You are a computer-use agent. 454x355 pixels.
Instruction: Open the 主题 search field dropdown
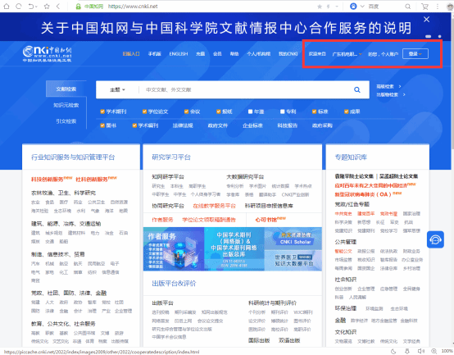point(117,89)
